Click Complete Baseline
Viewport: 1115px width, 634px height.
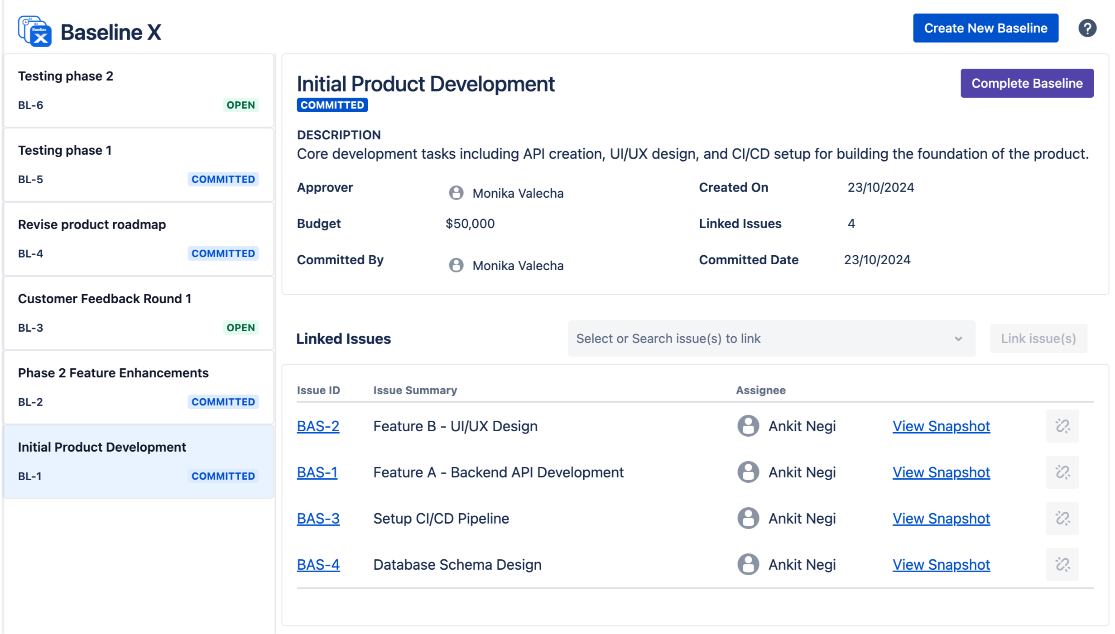point(1027,83)
